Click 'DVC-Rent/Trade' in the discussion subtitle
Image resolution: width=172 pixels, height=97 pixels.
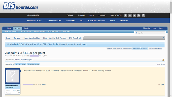[18, 56]
